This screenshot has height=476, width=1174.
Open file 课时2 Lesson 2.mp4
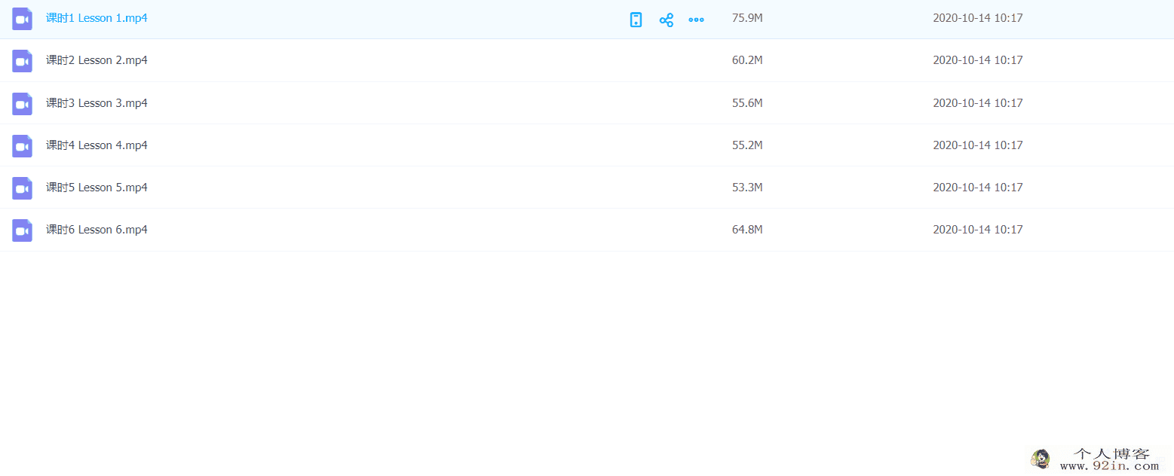(97, 60)
